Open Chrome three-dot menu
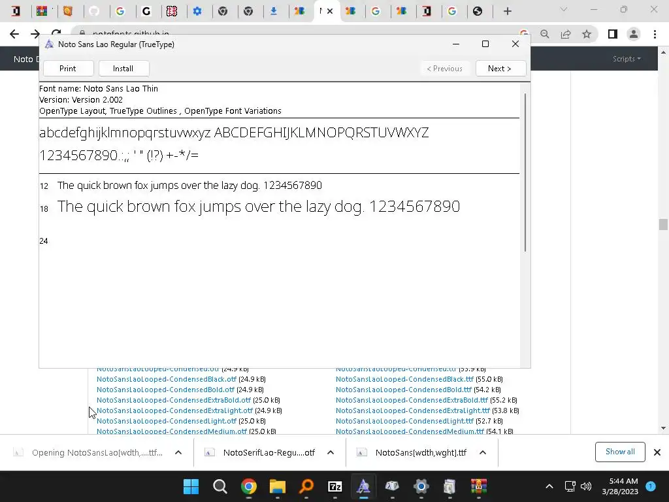Image resolution: width=669 pixels, height=502 pixels. (655, 34)
